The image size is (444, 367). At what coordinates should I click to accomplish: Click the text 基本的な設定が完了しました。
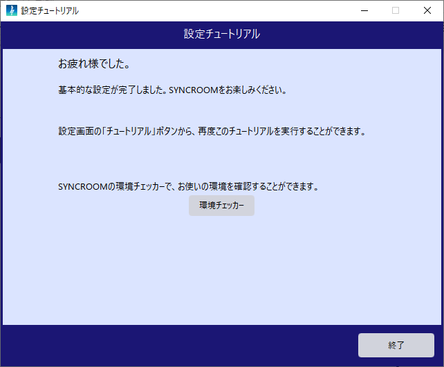(113, 90)
